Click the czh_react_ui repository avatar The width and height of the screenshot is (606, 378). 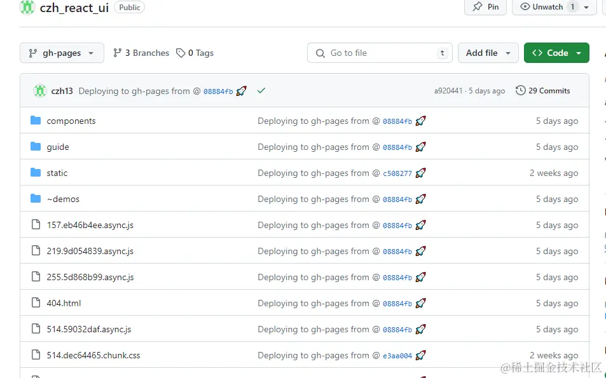(27, 7)
